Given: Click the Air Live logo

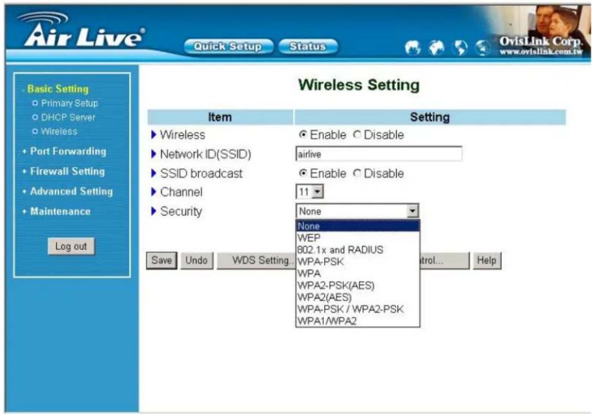Looking at the screenshot, I should point(81,30).
